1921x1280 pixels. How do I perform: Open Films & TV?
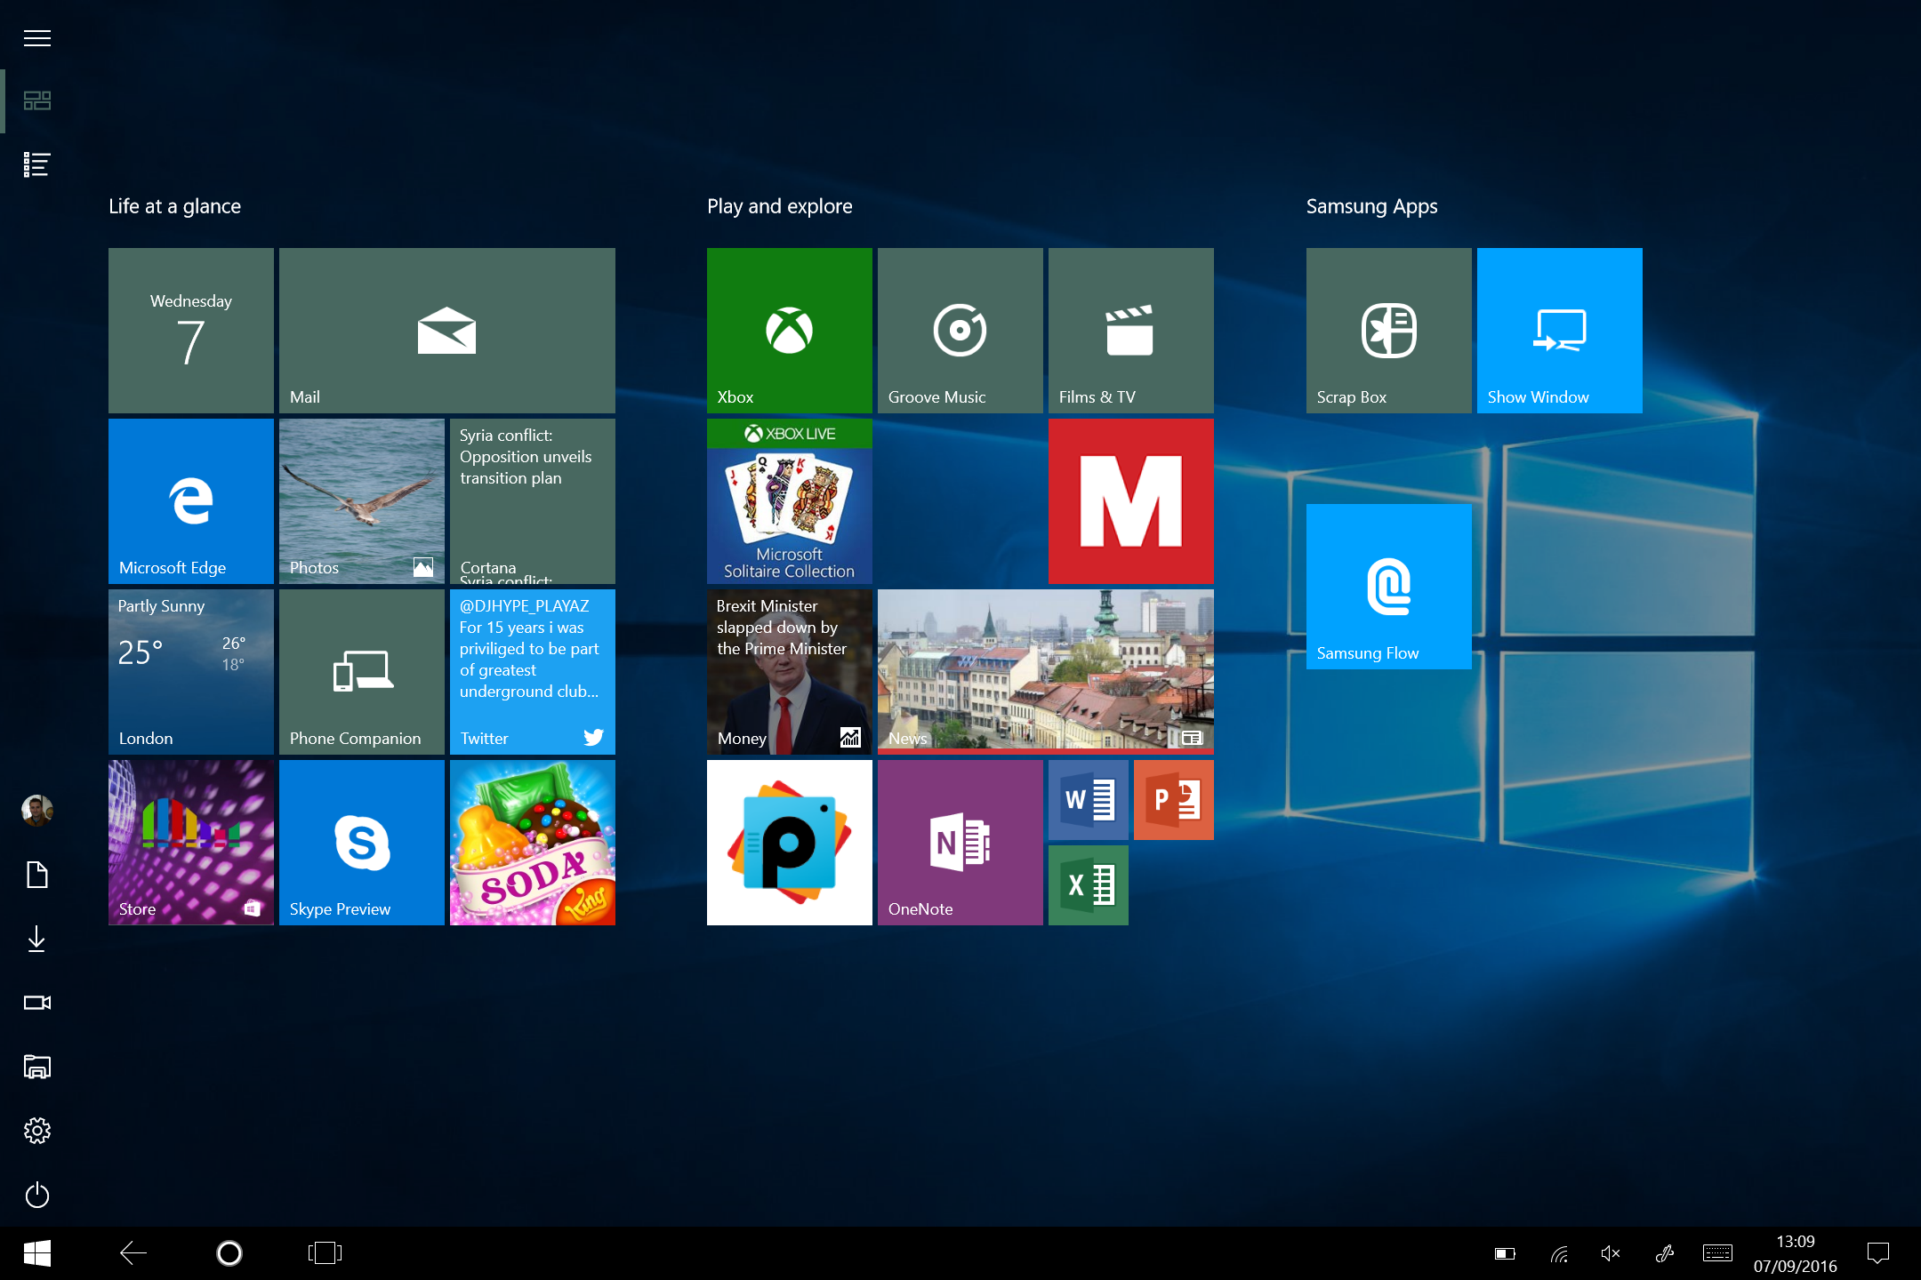click(1129, 331)
